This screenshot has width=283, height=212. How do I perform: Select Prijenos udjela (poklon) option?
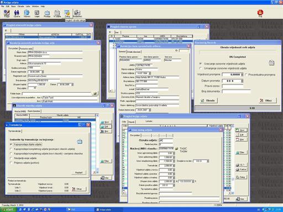click(x=24, y=163)
